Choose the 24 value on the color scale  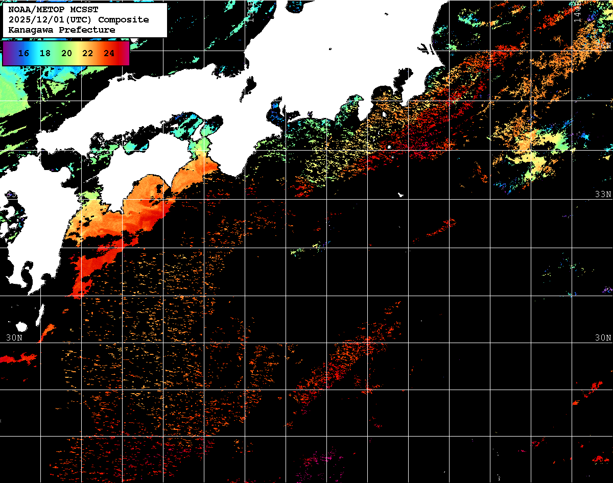pos(109,53)
